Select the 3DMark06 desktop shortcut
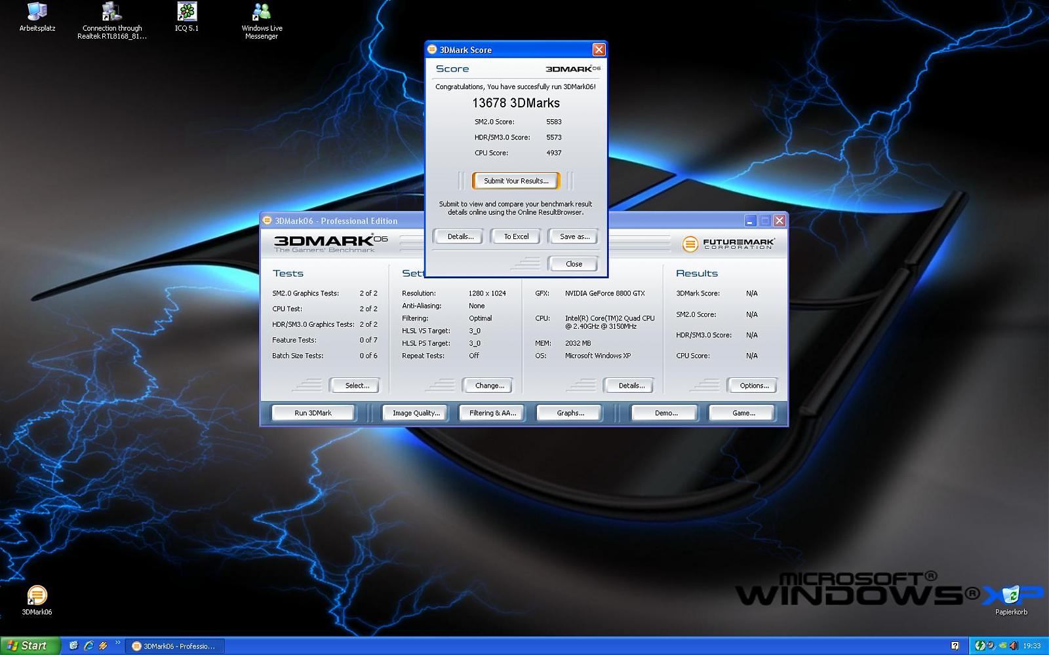Viewport: 1049px width, 655px height. coord(37,600)
